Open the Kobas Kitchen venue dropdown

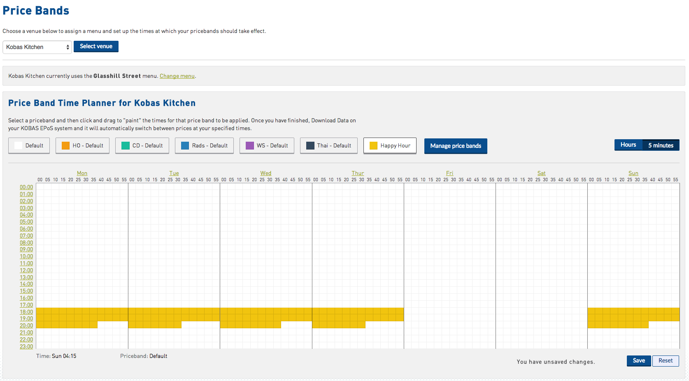point(37,47)
